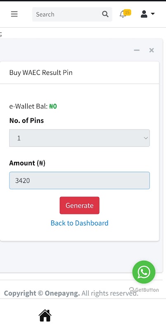Click the Onepayng copyright link
The width and height of the screenshot is (166, 331).
(x=62, y=293)
